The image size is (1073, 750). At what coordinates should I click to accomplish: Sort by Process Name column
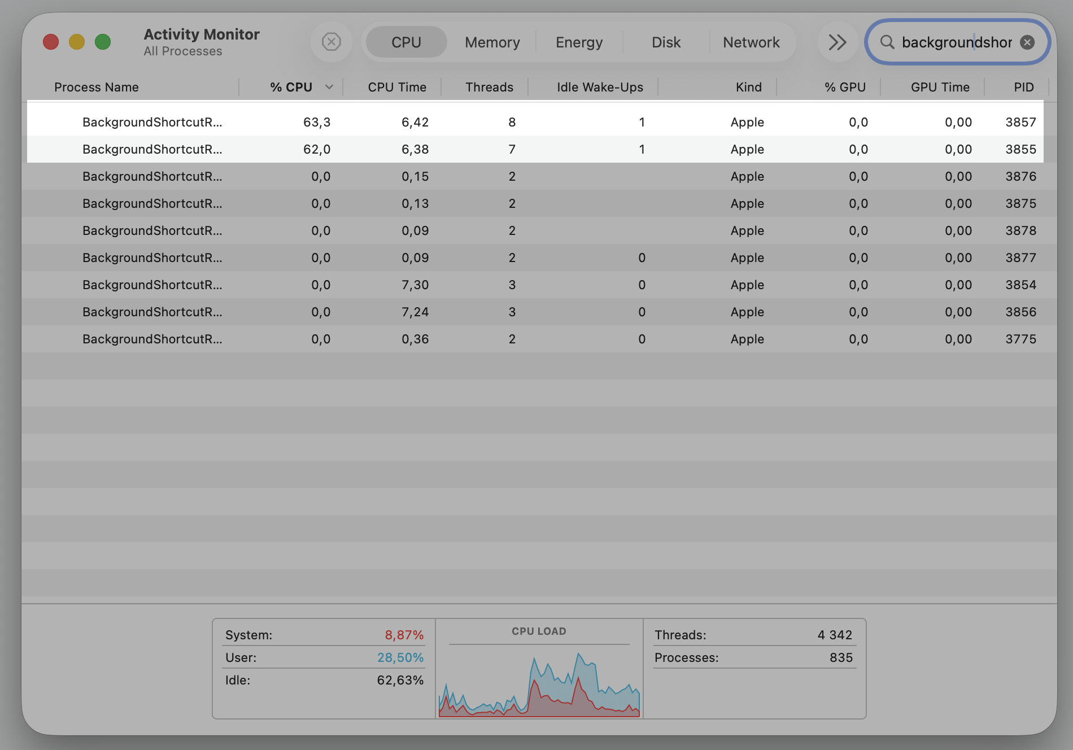pos(97,87)
